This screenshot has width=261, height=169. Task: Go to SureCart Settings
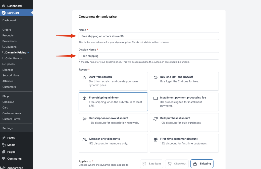coord(7,128)
